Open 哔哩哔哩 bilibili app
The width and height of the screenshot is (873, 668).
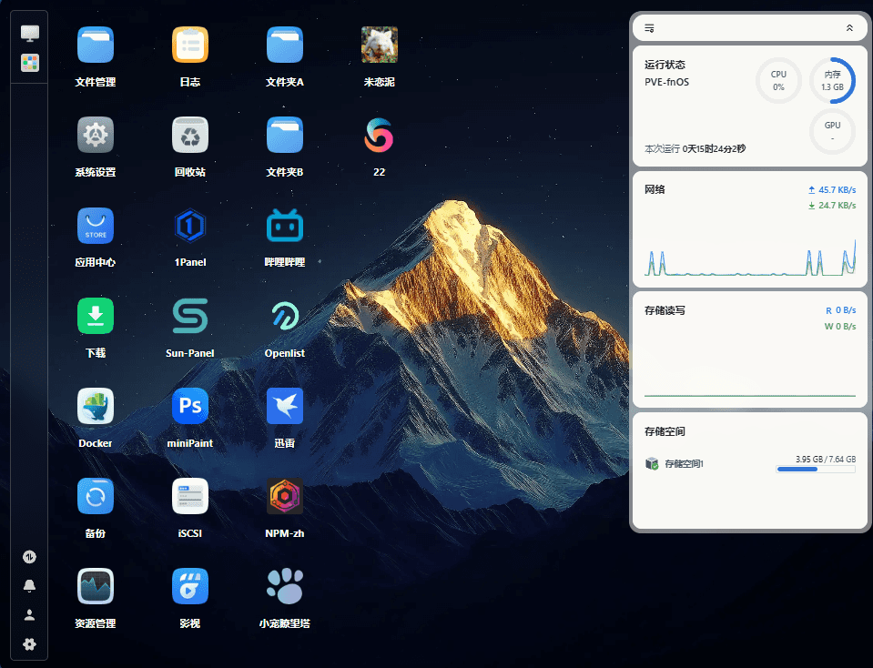pyautogui.click(x=285, y=226)
